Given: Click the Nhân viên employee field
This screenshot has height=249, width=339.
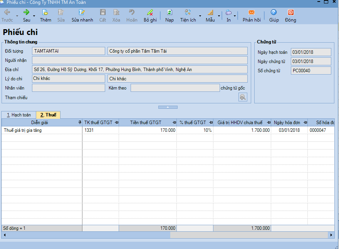Looking at the screenshot, I should click(x=69, y=88).
